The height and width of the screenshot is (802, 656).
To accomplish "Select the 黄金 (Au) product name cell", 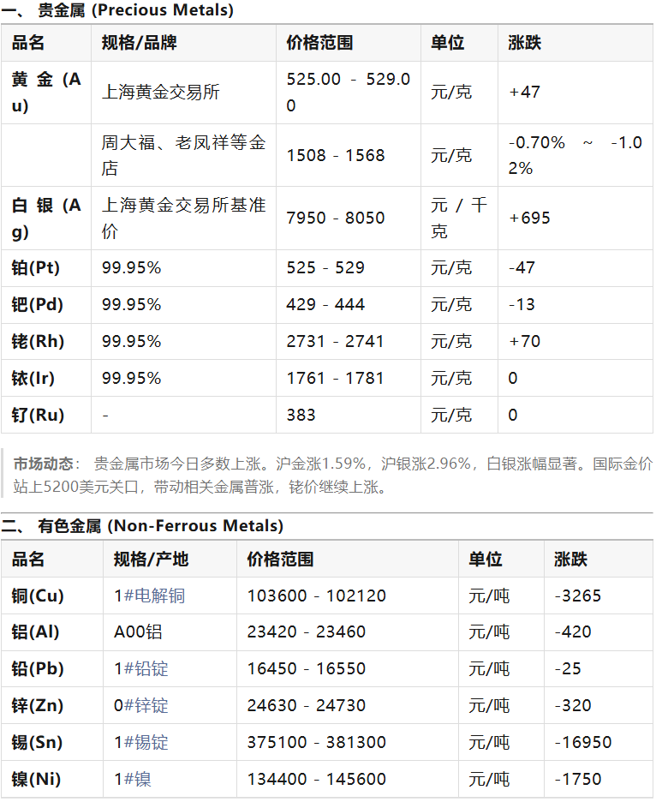I will click(46, 93).
